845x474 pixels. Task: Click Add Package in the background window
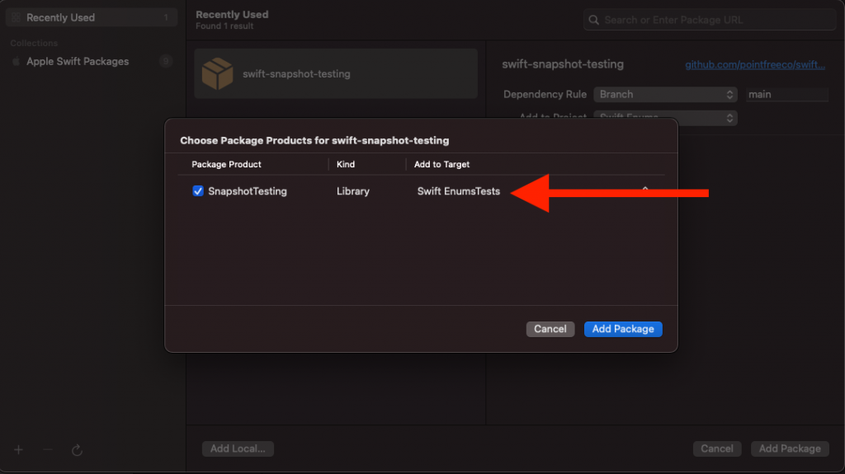790,448
